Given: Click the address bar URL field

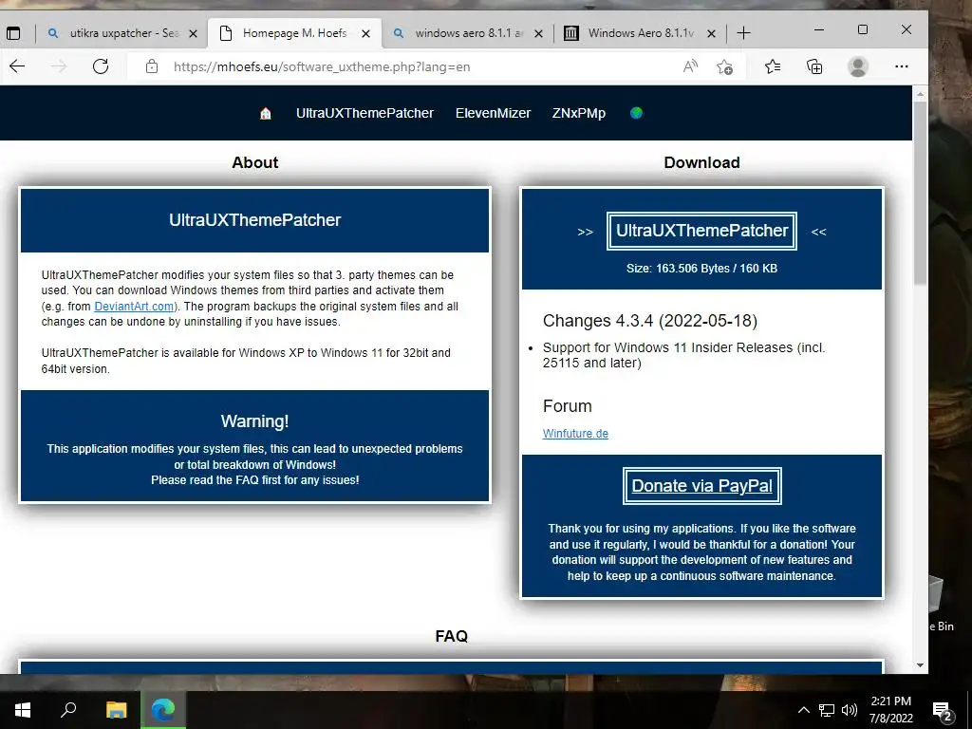Looking at the screenshot, I should click(409, 66).
